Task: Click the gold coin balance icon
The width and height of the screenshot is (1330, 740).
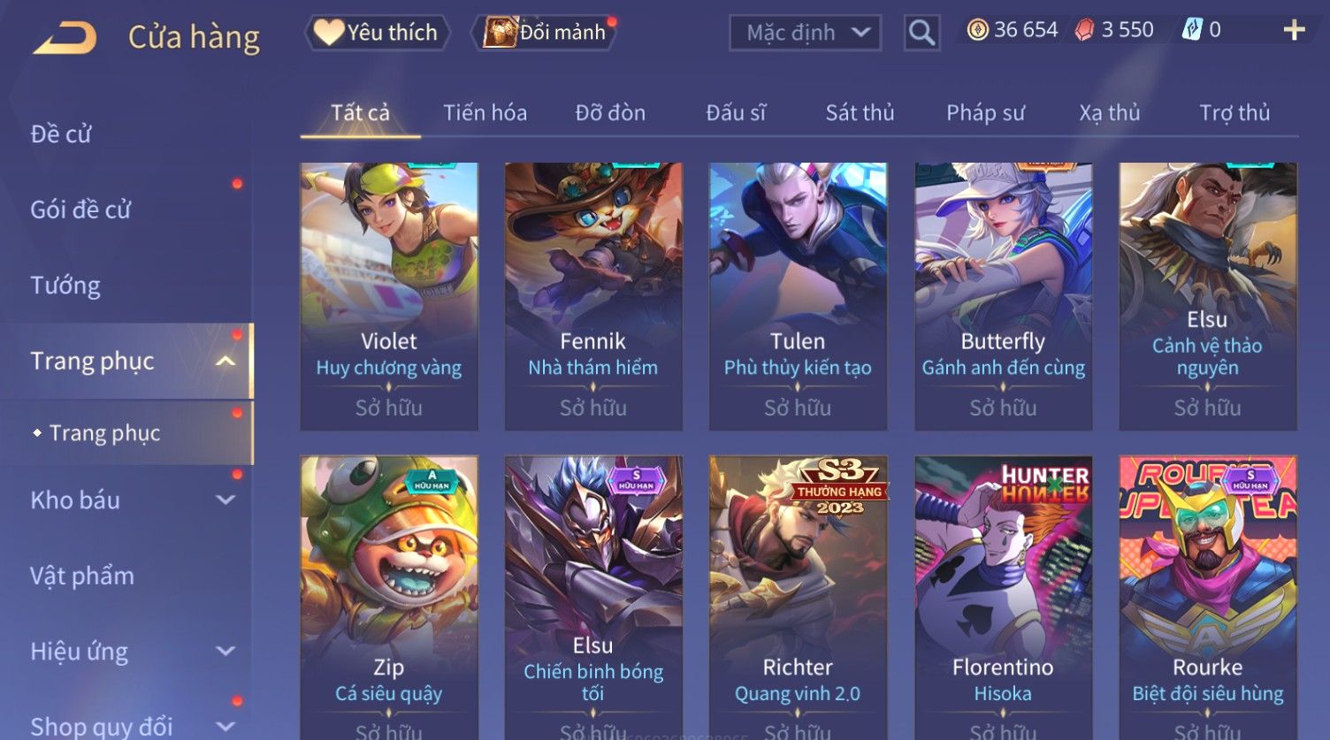Action: point(977,30)
